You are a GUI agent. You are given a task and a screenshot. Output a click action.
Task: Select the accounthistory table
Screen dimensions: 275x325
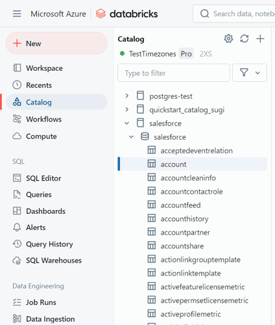(193, 218)
